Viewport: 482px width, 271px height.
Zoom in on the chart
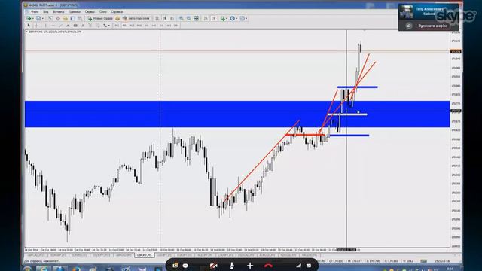point(182,18)
